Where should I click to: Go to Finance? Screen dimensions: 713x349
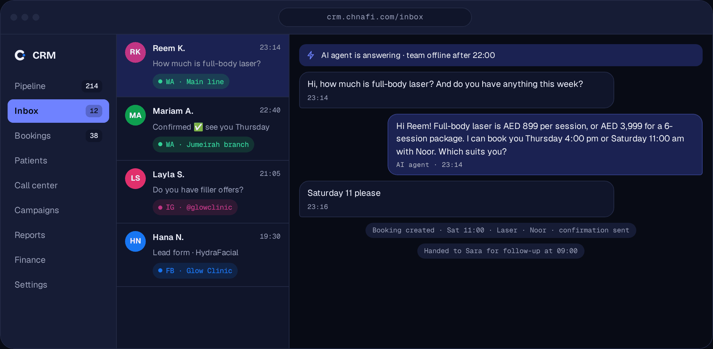[58, 260]
